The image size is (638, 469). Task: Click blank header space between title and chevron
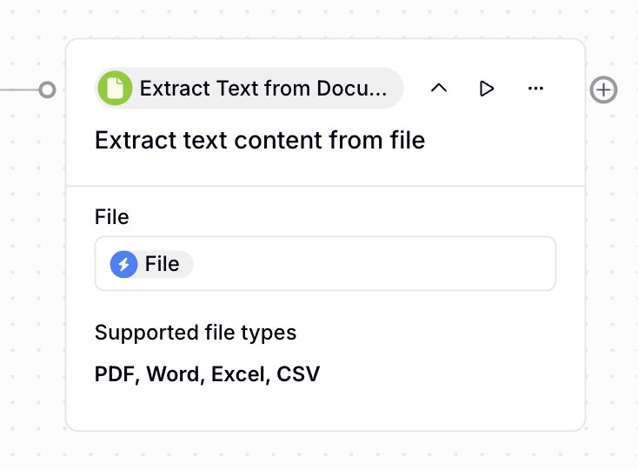pos(415,89)
